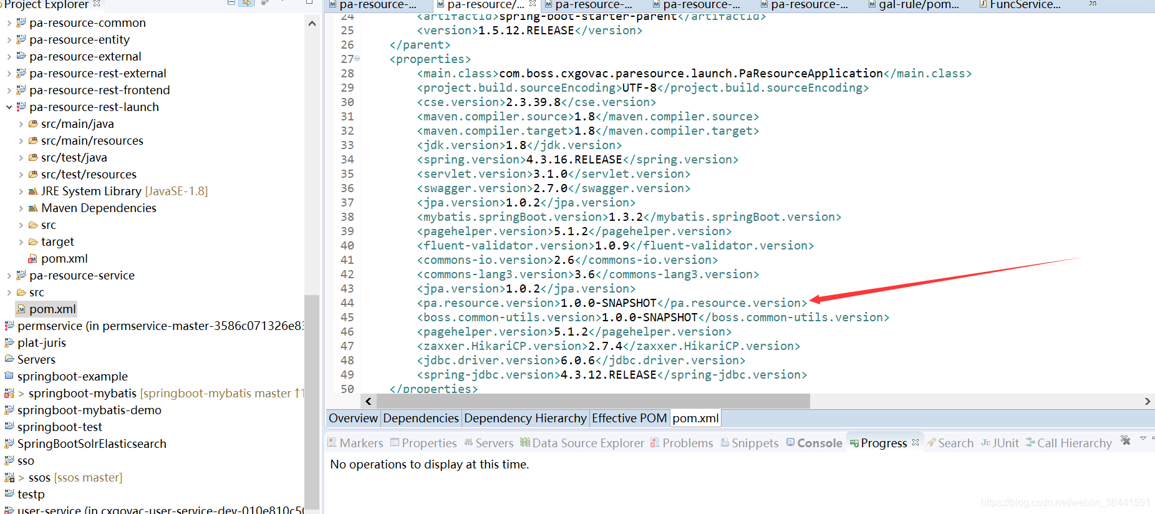Screen dimensions: 1155x514
Task: Show the hidden editor tabs list
Action: pos(1093,4)
